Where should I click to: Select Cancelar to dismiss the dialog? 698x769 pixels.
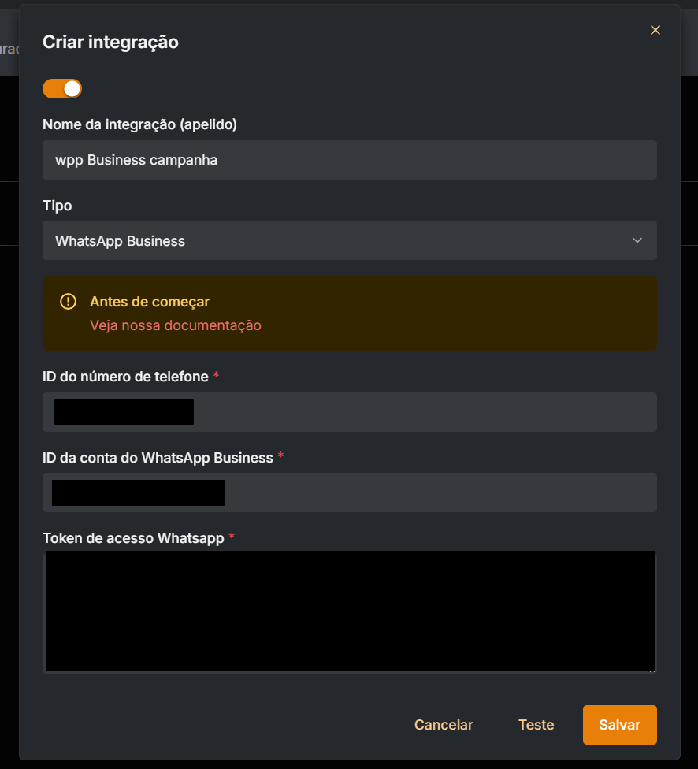444,724
